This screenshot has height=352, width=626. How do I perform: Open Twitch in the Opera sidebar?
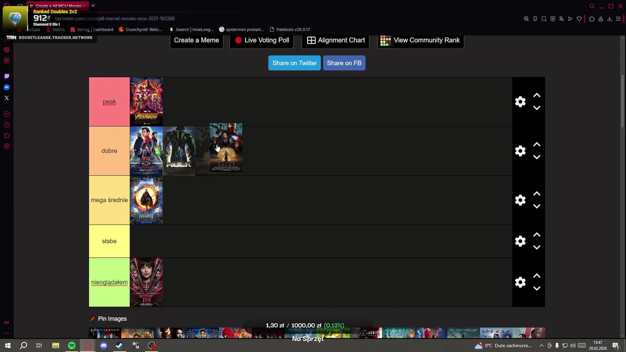[6, 76]
